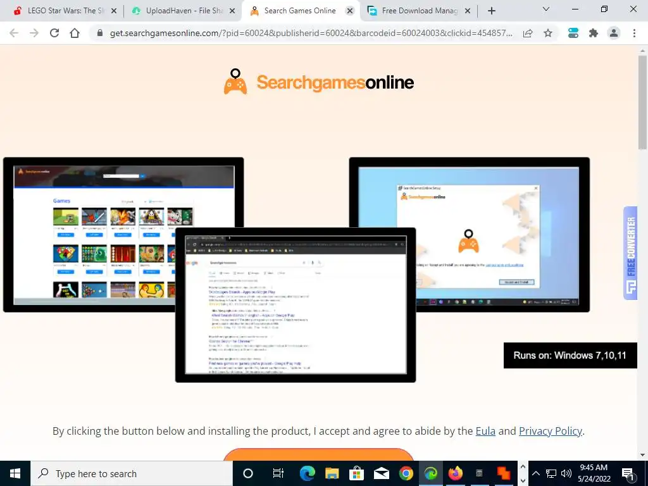The image size is (648, 486).
Task: Open the search results screenshot thumbnail
Action: (296, 305)
